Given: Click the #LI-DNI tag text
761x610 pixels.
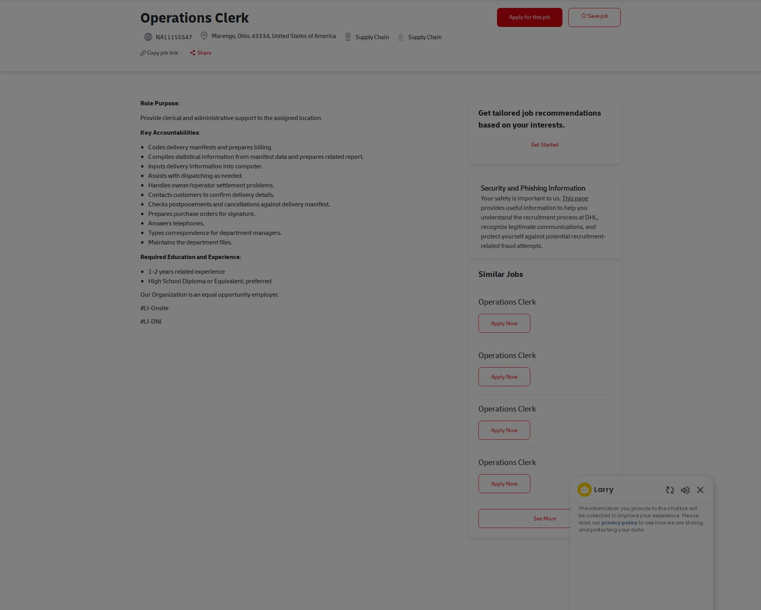Looking at the screenshot, I should point(151,322).
